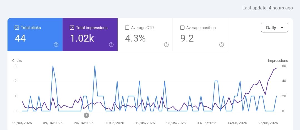Click the Clicks axis label

point(17,61)
